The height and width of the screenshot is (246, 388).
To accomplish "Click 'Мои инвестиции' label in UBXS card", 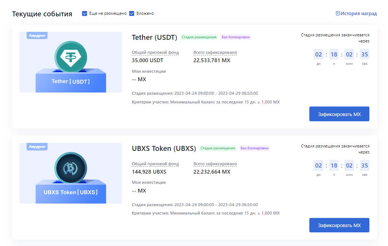I will (149, 182).
